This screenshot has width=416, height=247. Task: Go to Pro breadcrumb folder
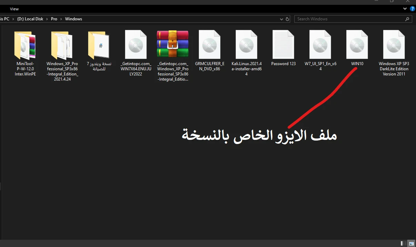54,19
